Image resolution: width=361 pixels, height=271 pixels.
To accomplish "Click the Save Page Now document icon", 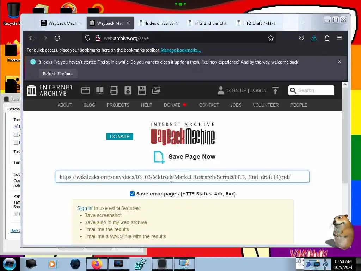I will 159,157.
